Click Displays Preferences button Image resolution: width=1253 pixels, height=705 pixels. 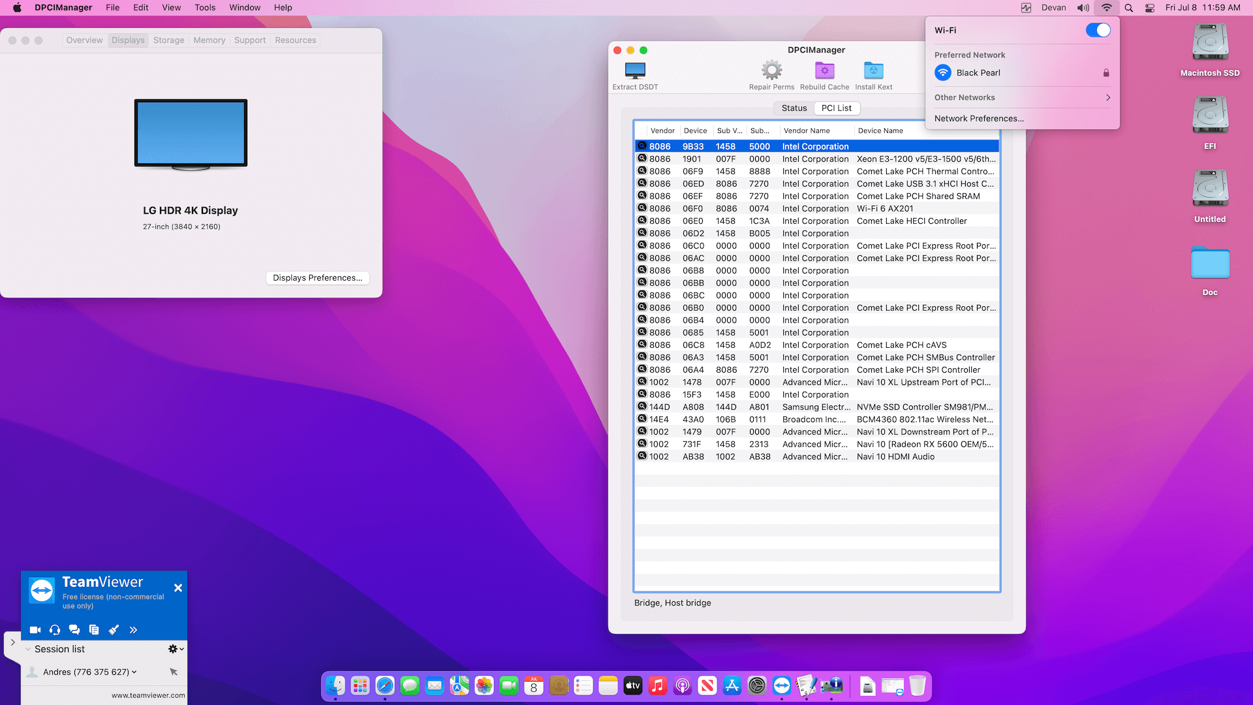tap(317, 278)
